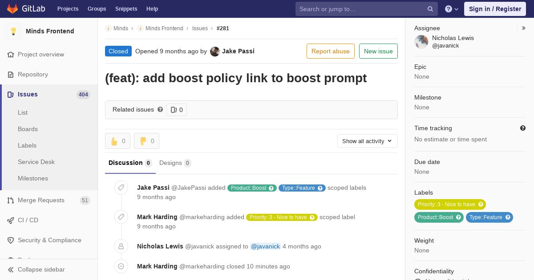Viewport: 534px width, 280px height.
Task: Click the Minds breadcrumb link
Action: pos(121,28)
